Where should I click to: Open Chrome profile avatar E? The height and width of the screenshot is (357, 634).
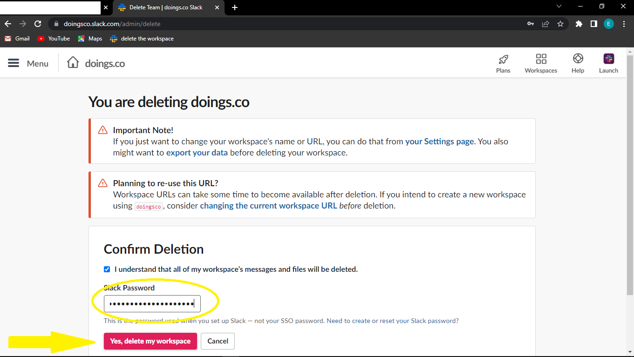609,24
